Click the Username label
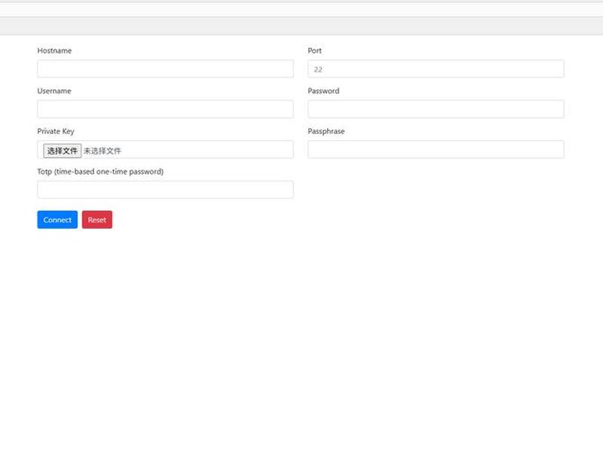603x452 pixels. click(54, 91)
